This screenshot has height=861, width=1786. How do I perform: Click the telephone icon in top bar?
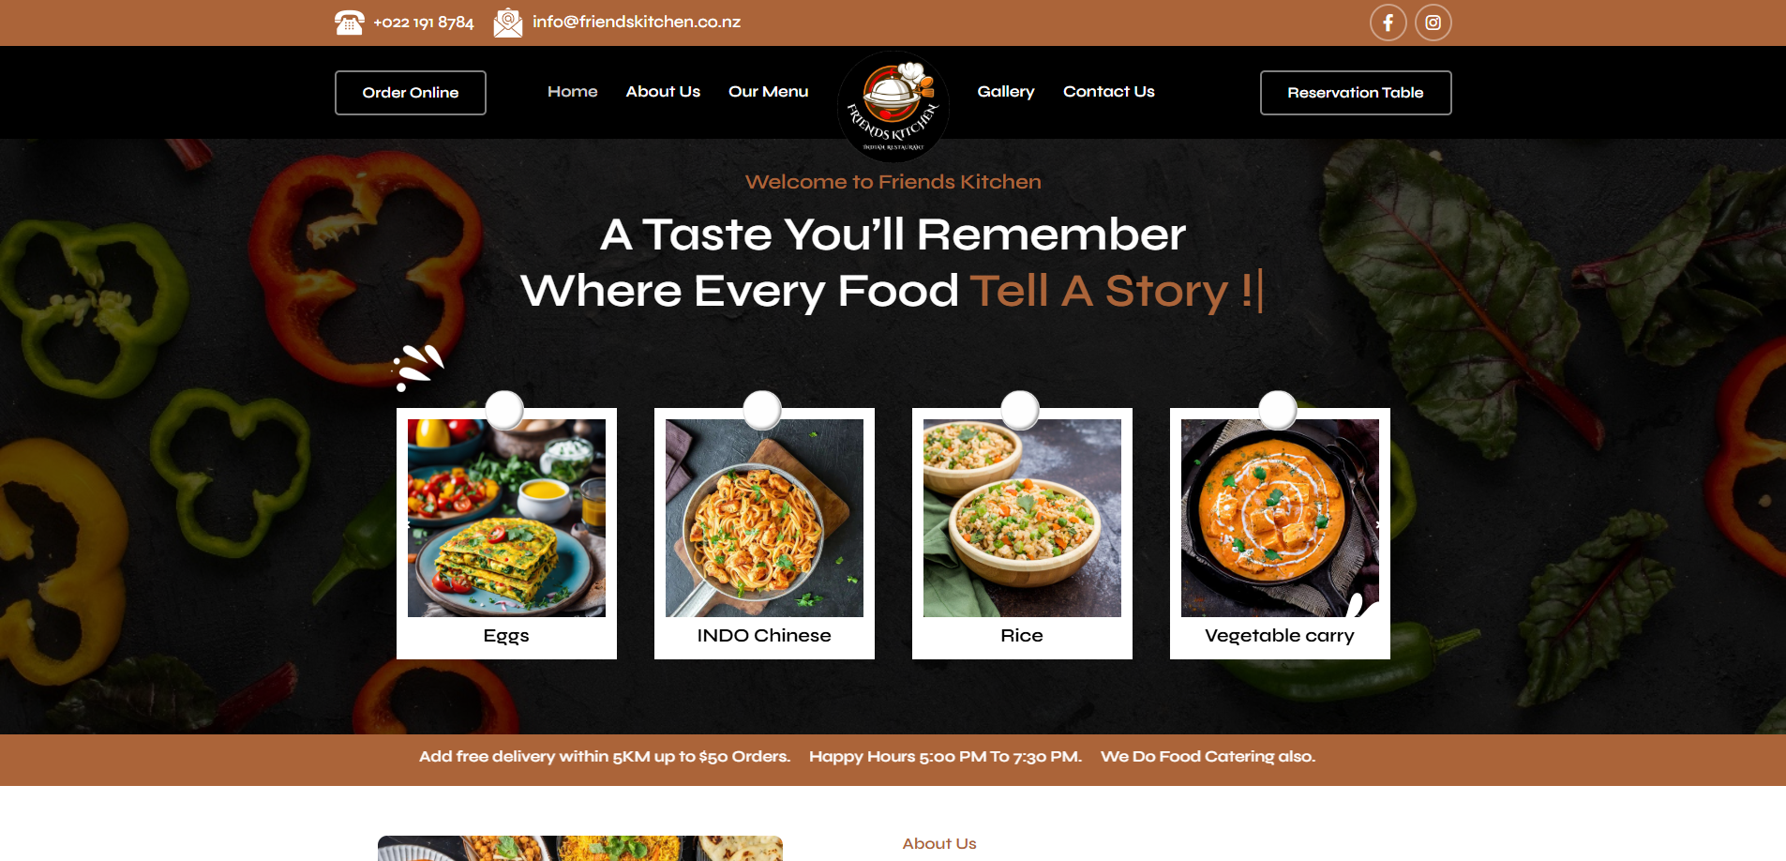click(349, 23)
